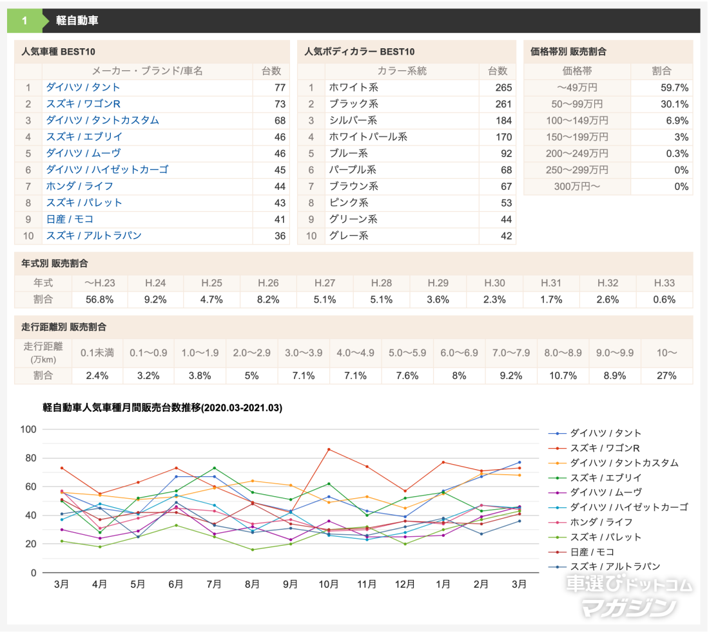Click the H.26 model year header
Viewport: 709px width, 634px height.
click(x=268, y=283)
